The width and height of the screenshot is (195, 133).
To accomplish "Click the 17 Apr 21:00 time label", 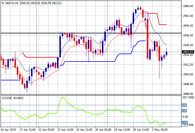I will pos(27,130).
